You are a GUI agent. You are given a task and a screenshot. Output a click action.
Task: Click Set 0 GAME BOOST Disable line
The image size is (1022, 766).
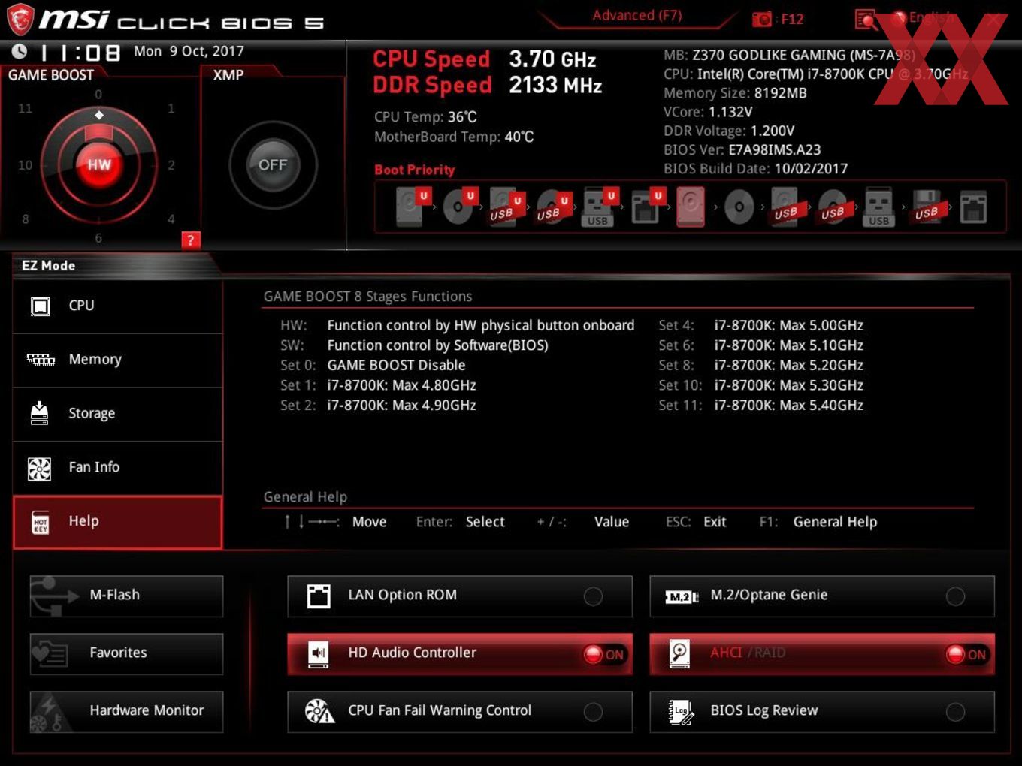pos(373,365)
